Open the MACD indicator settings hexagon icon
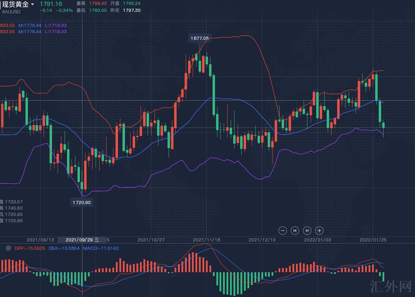The height and width of the screenshot is (297, 415). 8,248
